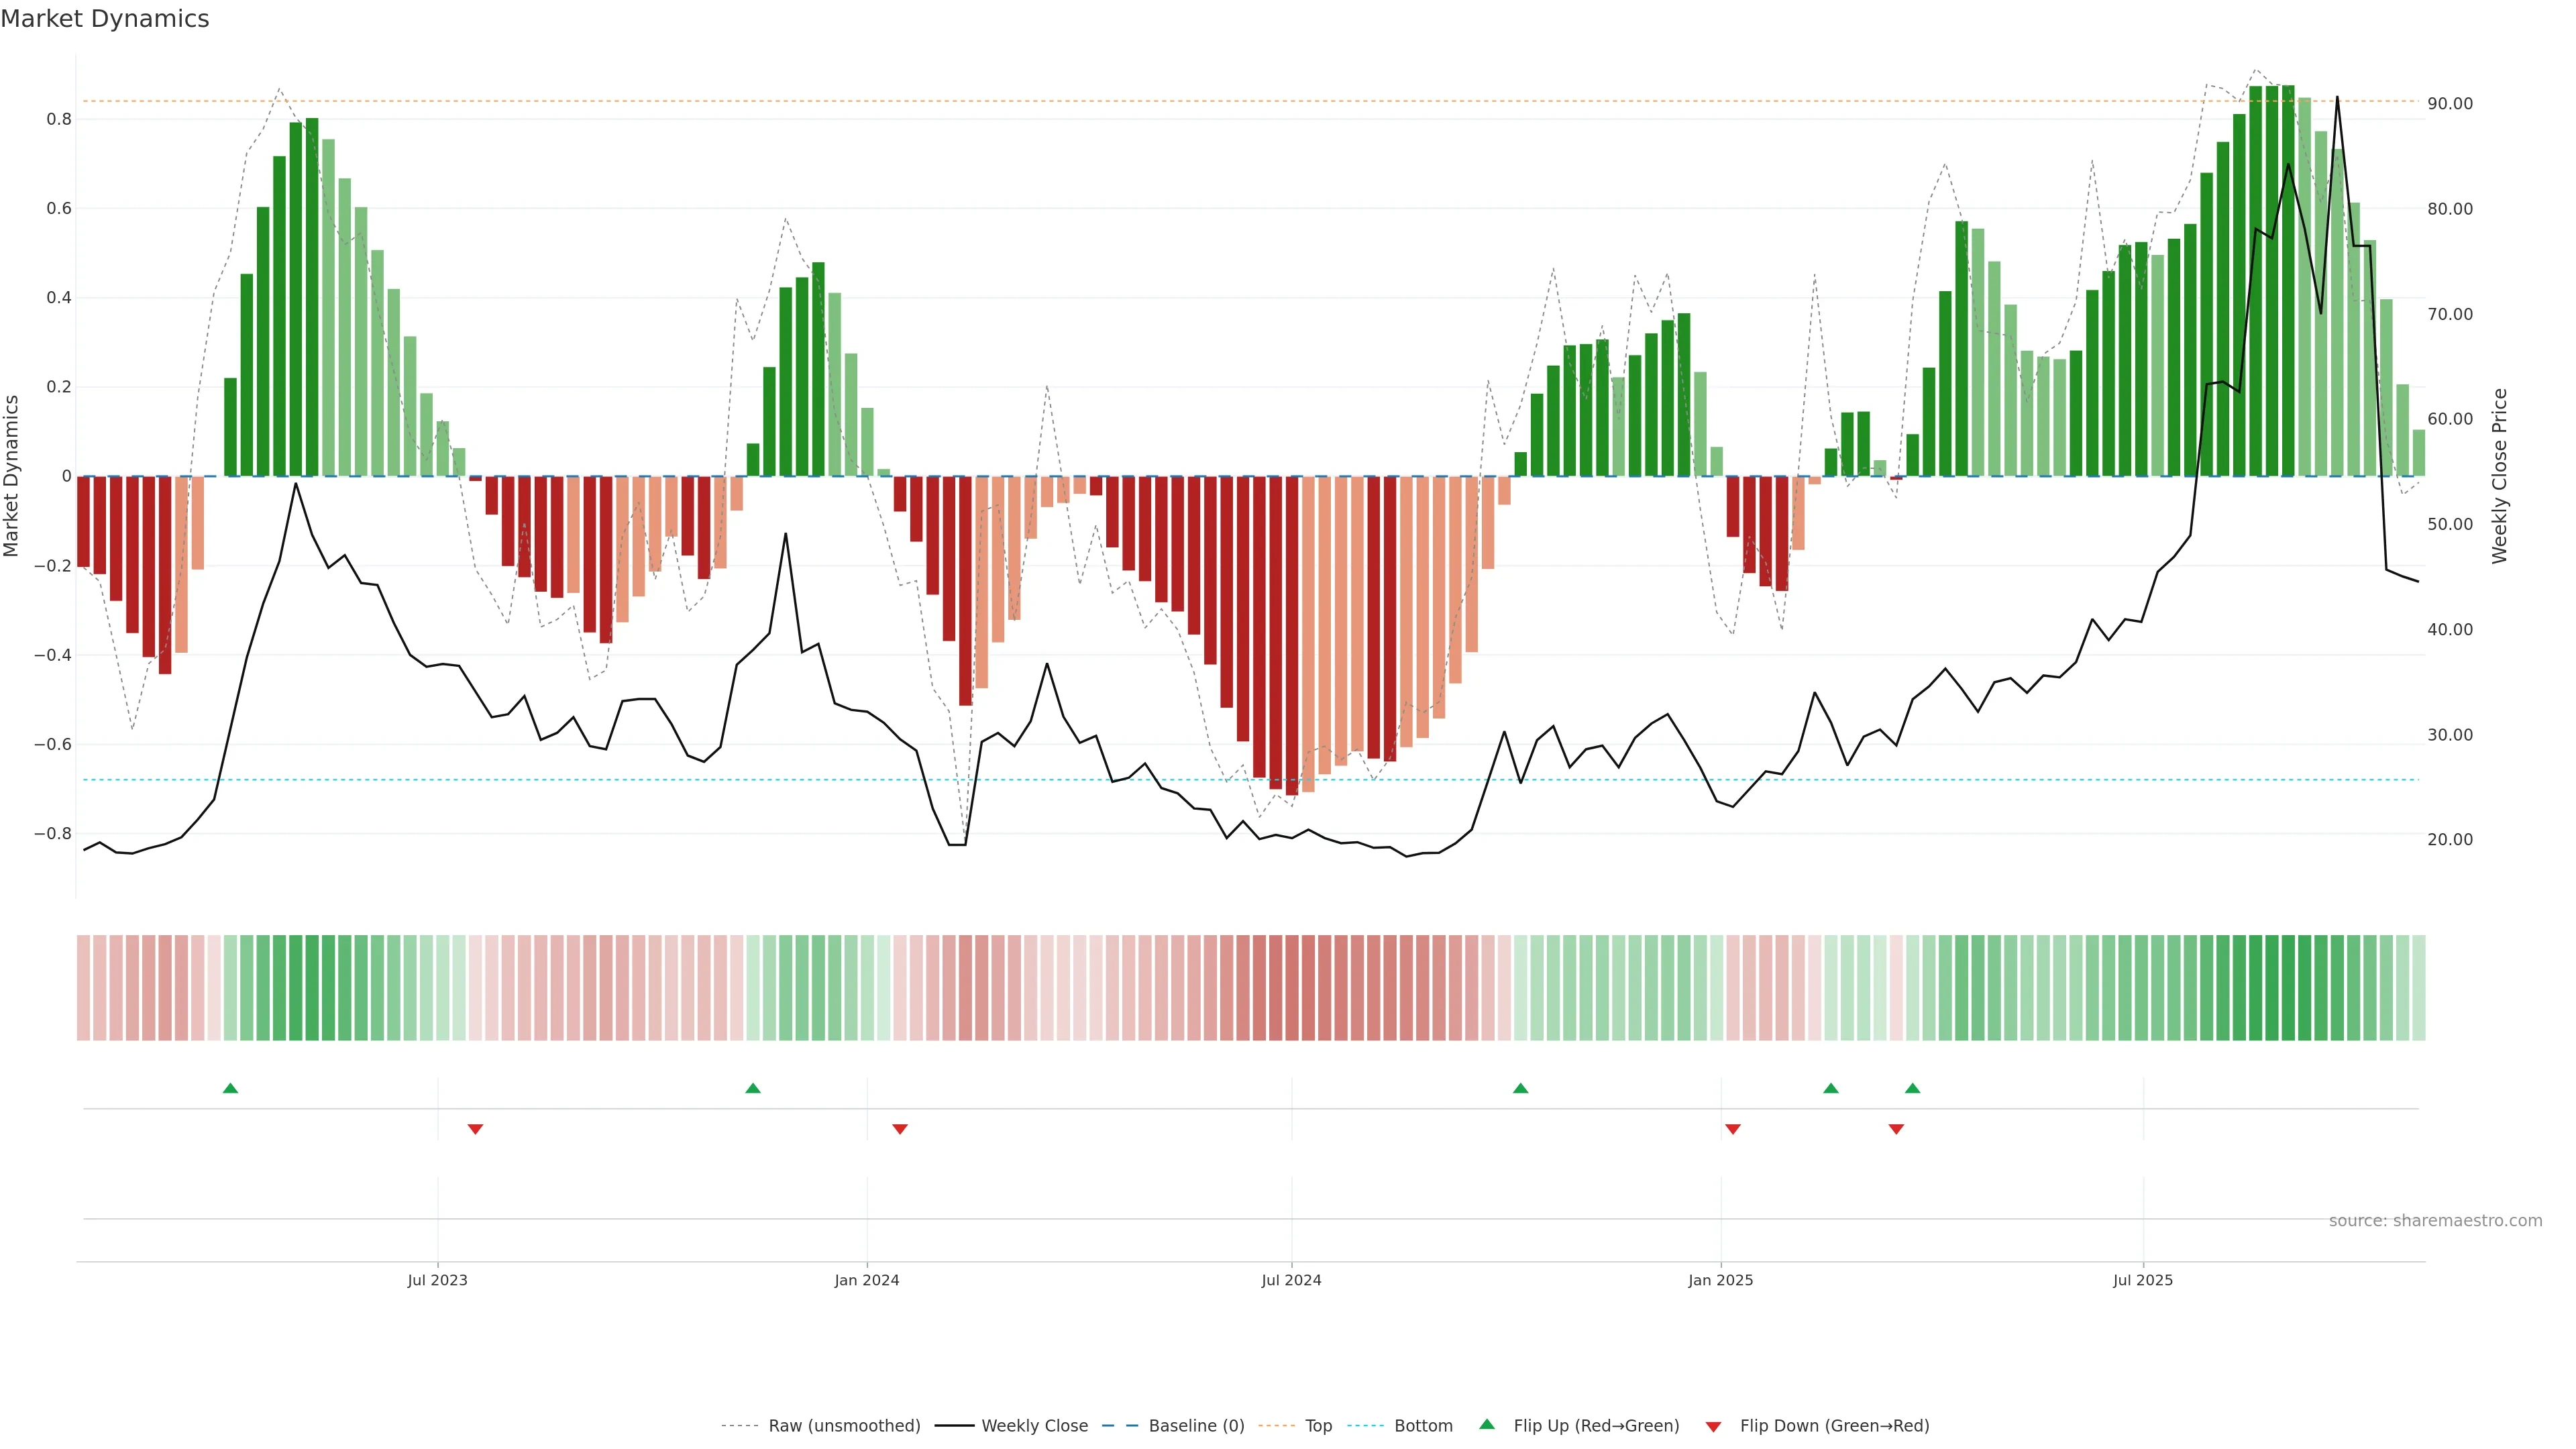Hide the Bottom threshold via legend
2576x1449 pixels.
(1423, 1426)
